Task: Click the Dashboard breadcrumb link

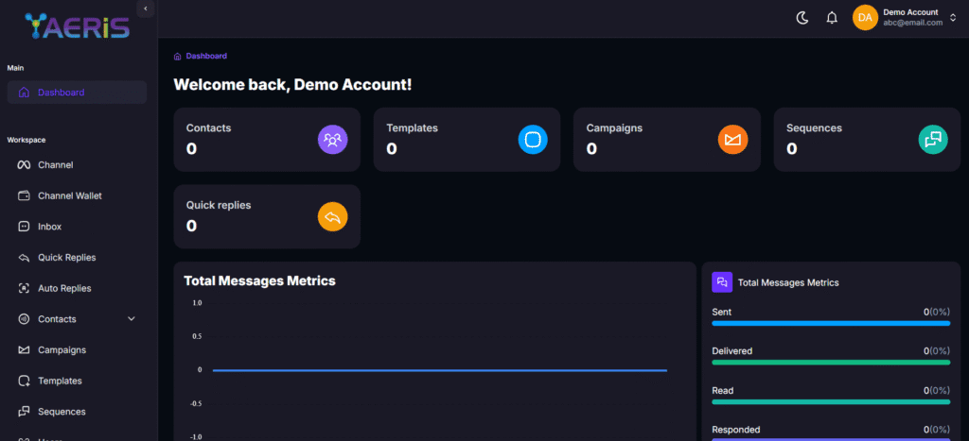Action: point(206,56)
